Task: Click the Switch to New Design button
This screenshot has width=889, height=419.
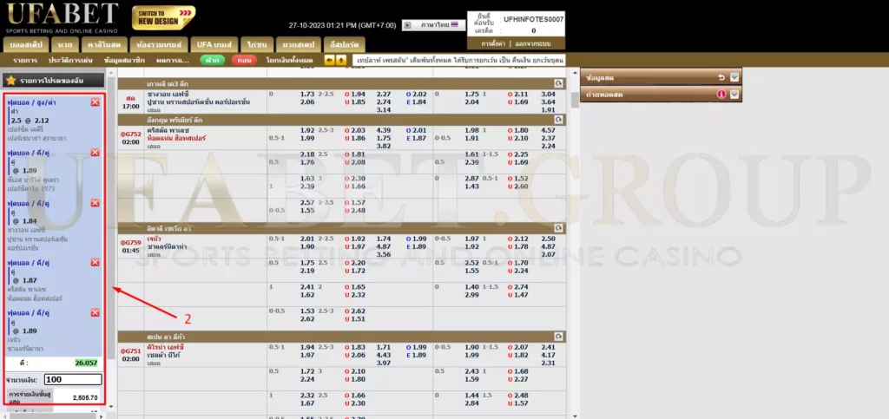Action: (164, 17)
